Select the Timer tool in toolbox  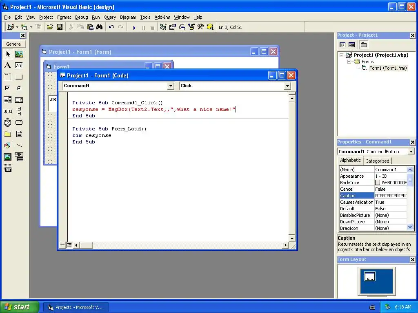click(8, 122)
